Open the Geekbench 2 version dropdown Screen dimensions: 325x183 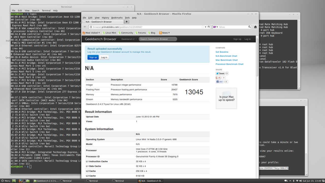(x=129, y=39)
